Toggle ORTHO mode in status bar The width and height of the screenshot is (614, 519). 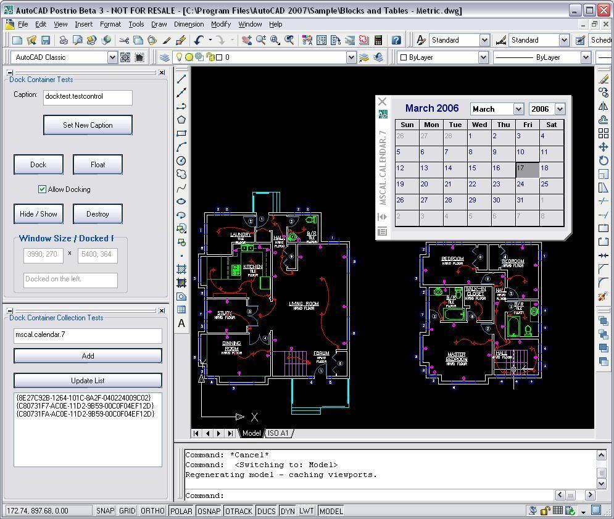pos(152,511)
